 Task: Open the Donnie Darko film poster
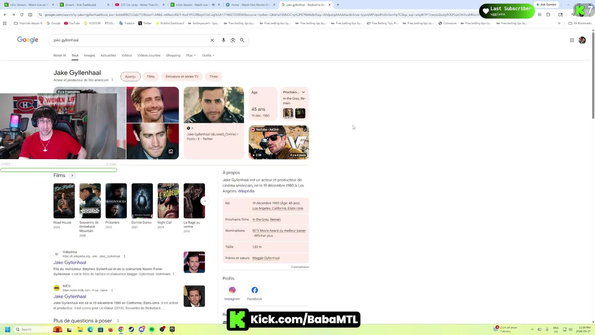142,201
